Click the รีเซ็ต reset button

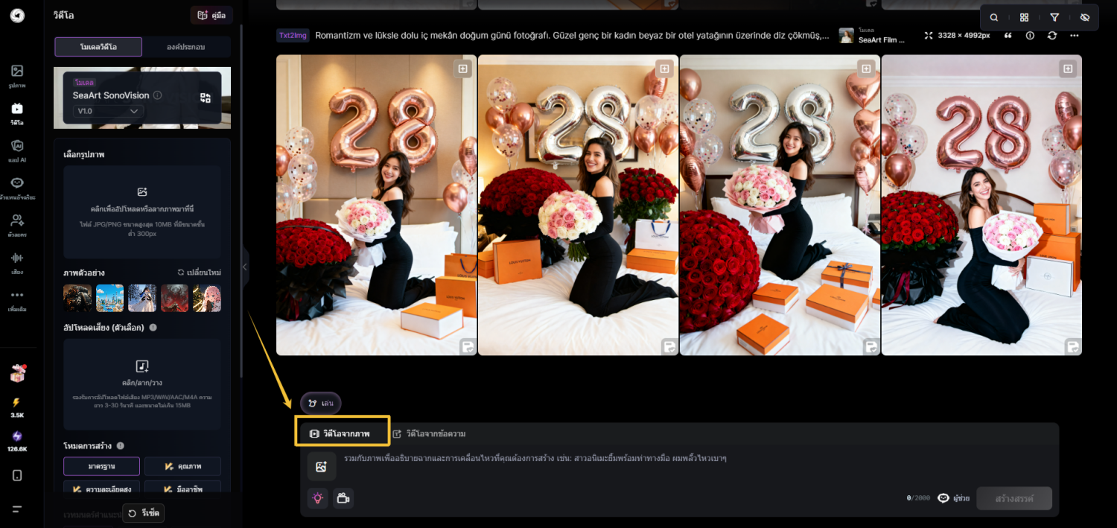tap(143, 513)
